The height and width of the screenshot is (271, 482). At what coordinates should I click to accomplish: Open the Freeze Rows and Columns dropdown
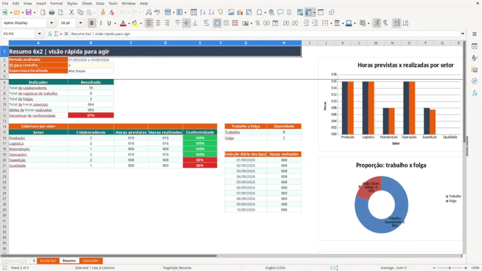click(314, 13)
